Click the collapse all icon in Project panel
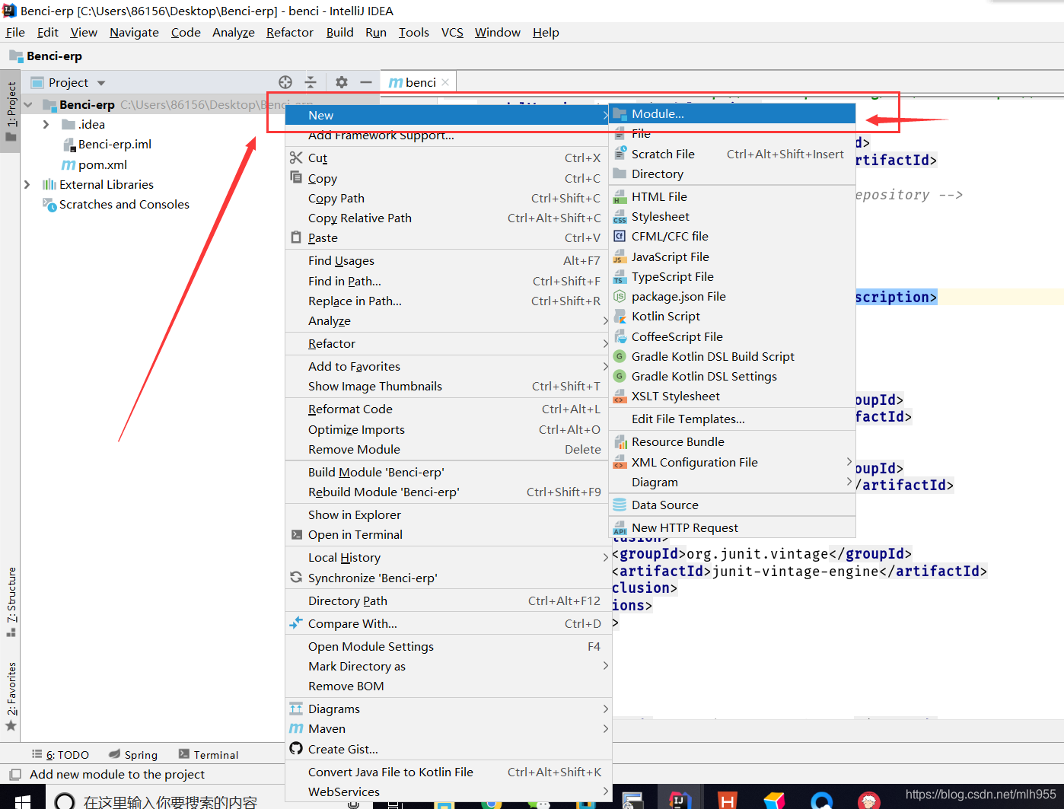Image resolution: width=1064 pixels, height=809 pixels. tap(311, 82)
